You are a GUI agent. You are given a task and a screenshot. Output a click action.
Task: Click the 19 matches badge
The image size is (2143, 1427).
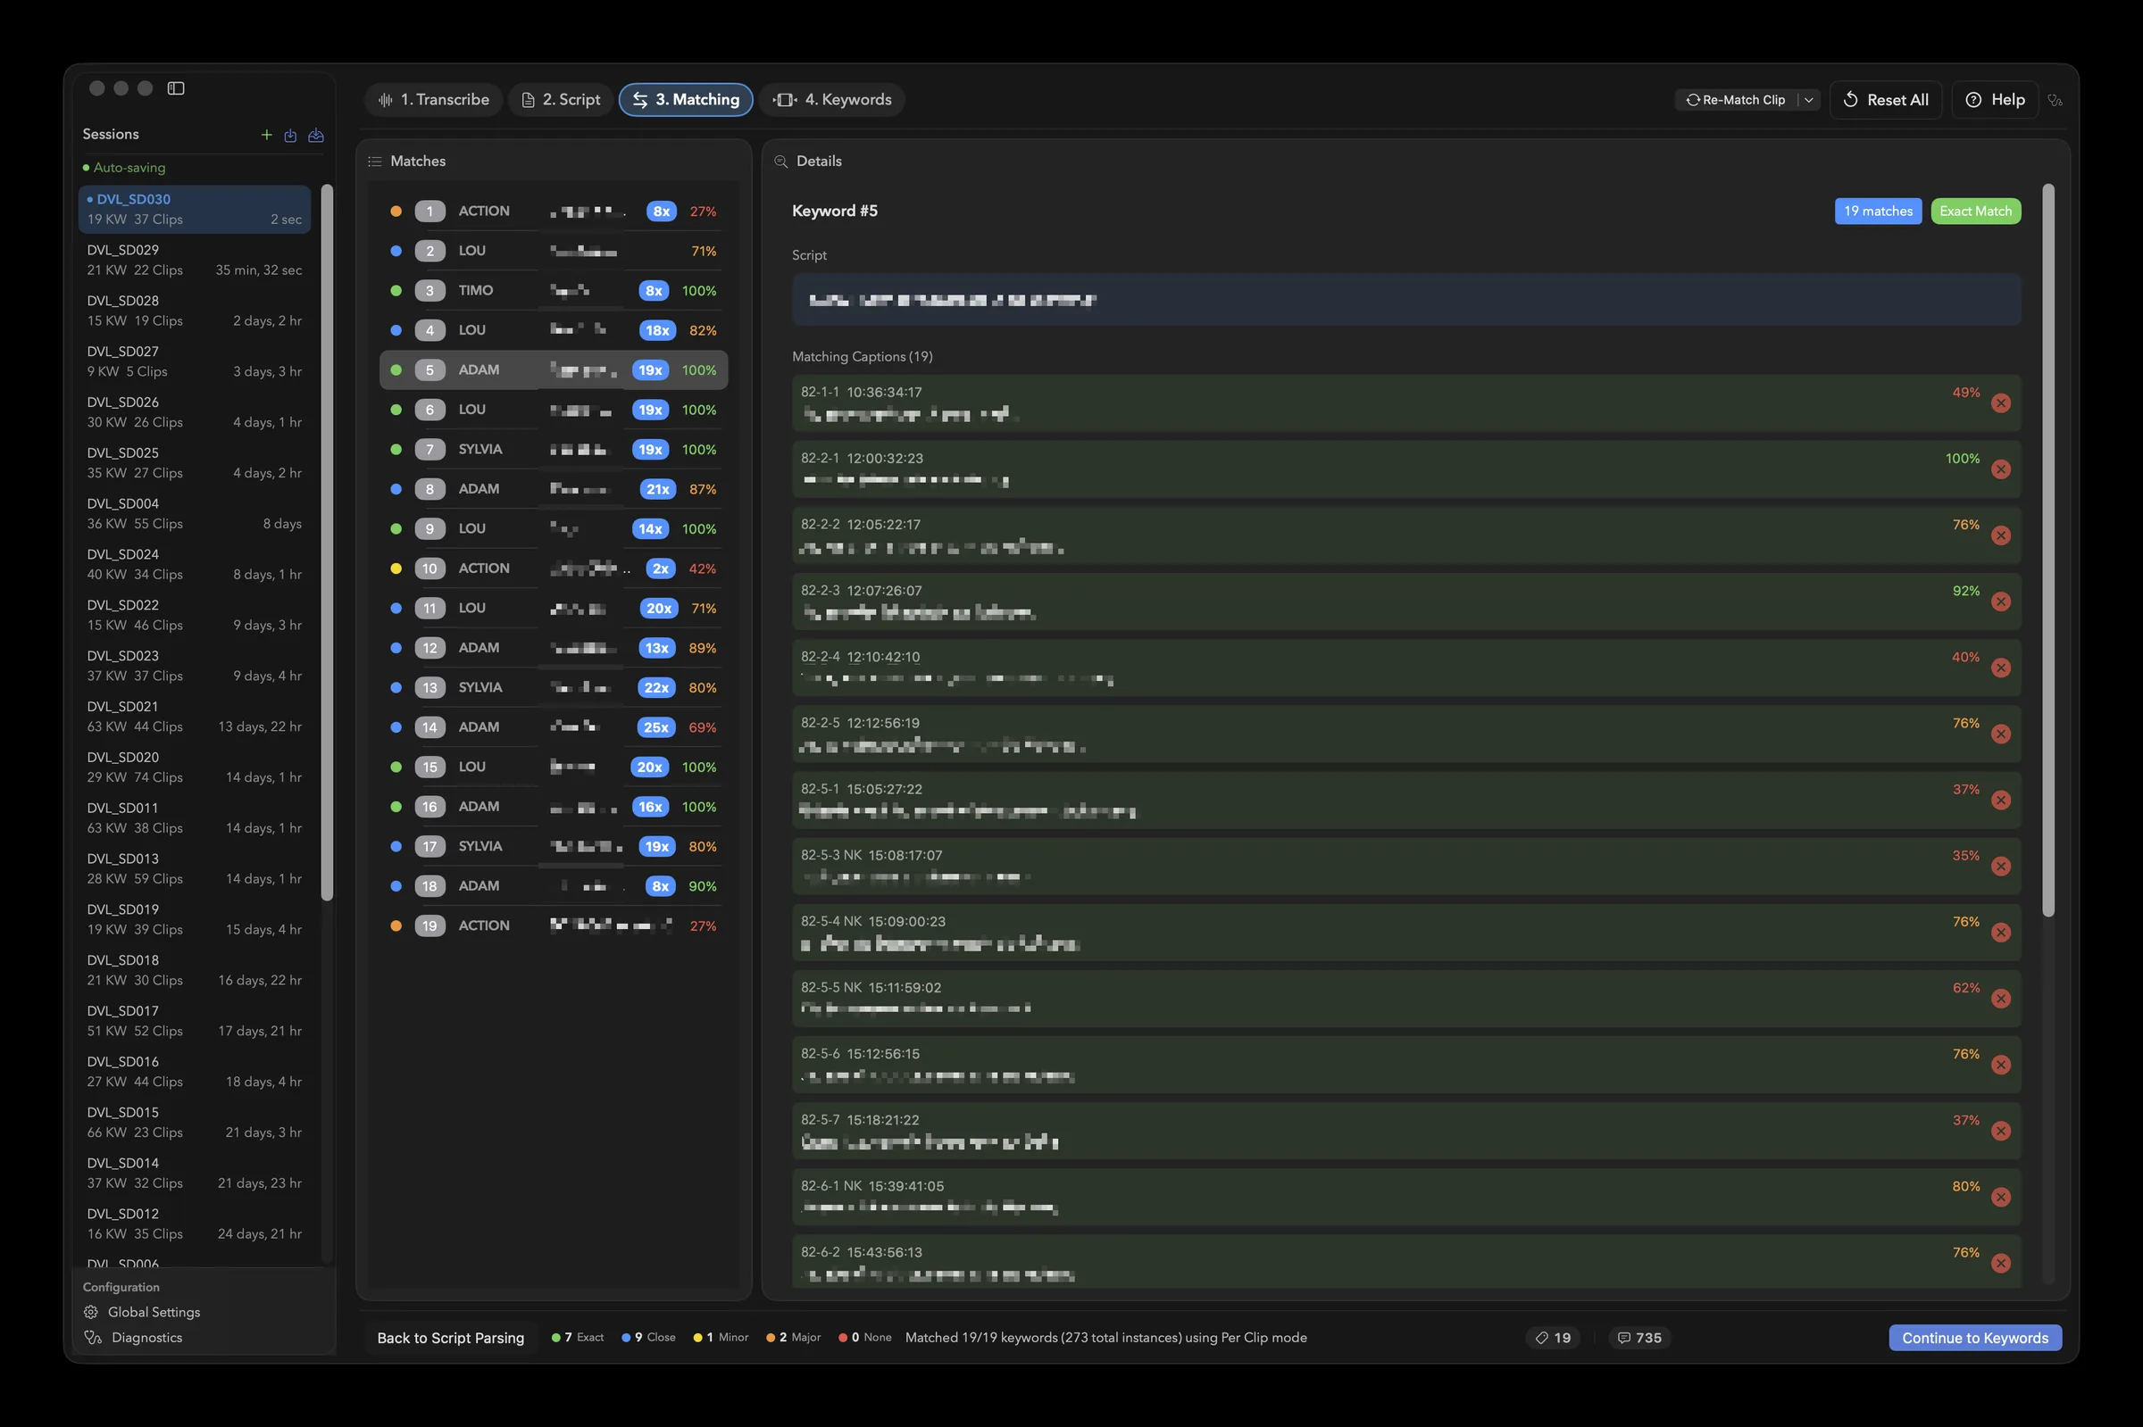(1877, 212)
